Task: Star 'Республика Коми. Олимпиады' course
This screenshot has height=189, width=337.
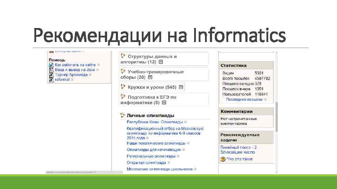Action: click(185, 122)
